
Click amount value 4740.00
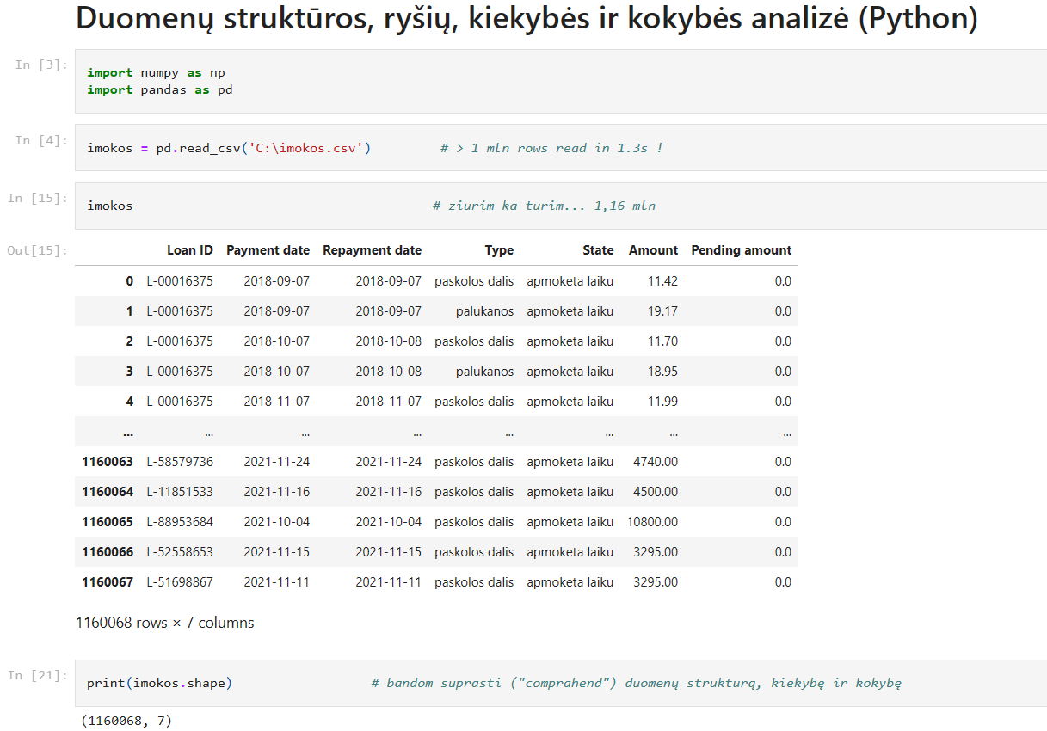click(656, 462)
